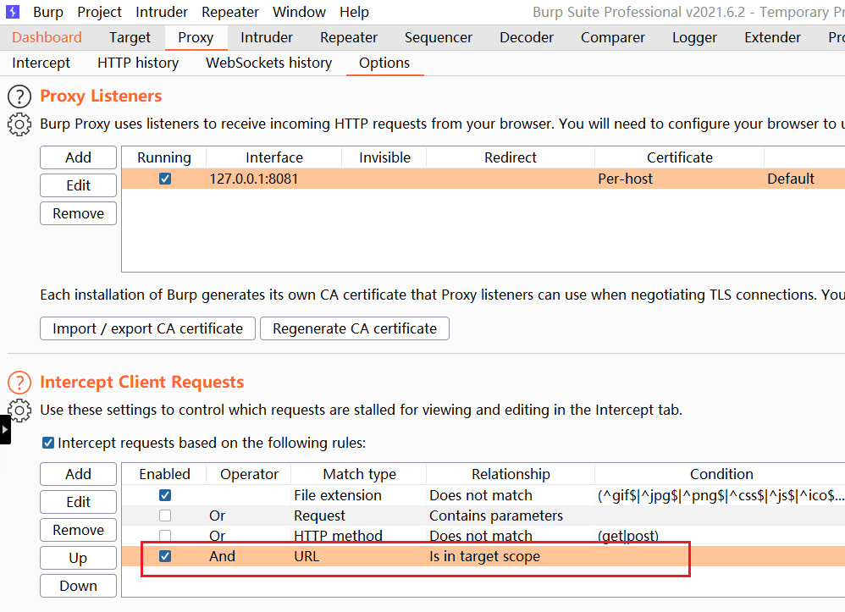Select the Options sub-tab
Viewport: 845px width, 612px height.
[384, 63]
